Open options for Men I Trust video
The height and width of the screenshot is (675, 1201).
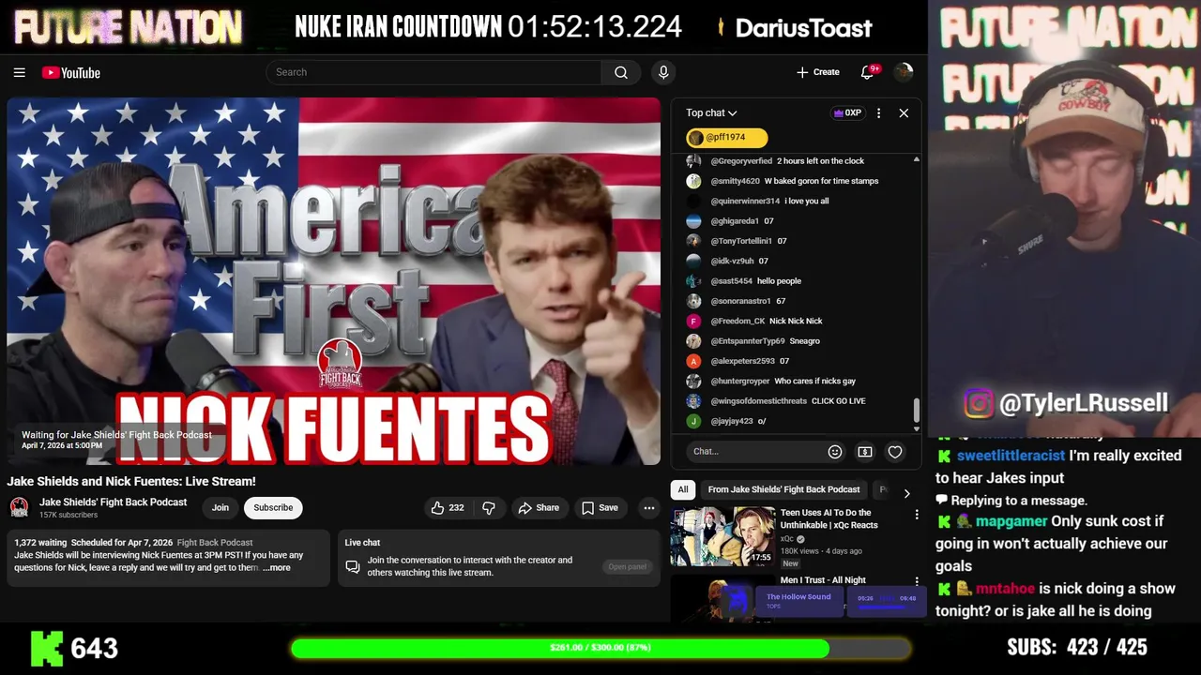tap(917, 581)
